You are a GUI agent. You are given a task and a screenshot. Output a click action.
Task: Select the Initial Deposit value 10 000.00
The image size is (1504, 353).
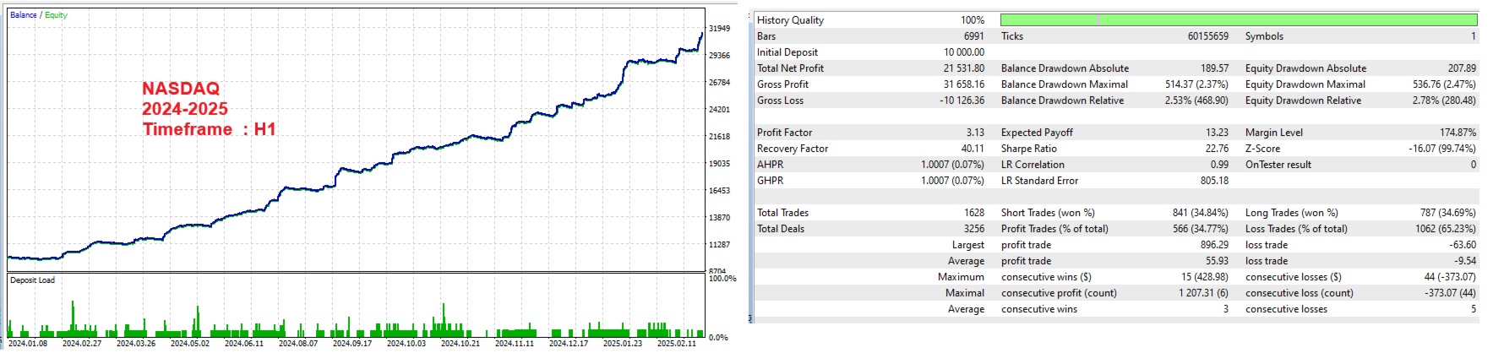(x=964, y=52)
